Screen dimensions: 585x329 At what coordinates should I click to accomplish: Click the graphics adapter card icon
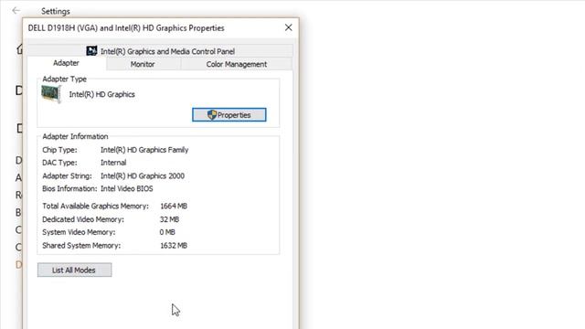pos(51,94)
